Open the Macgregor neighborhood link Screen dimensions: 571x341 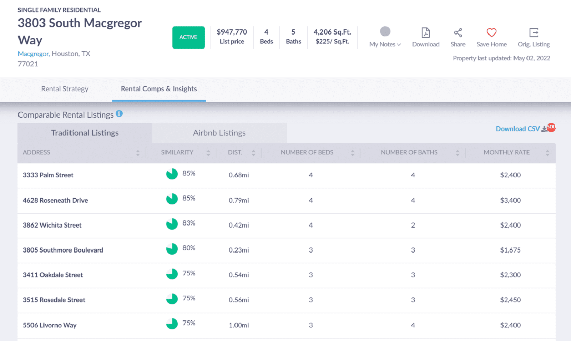pos(33,54)
